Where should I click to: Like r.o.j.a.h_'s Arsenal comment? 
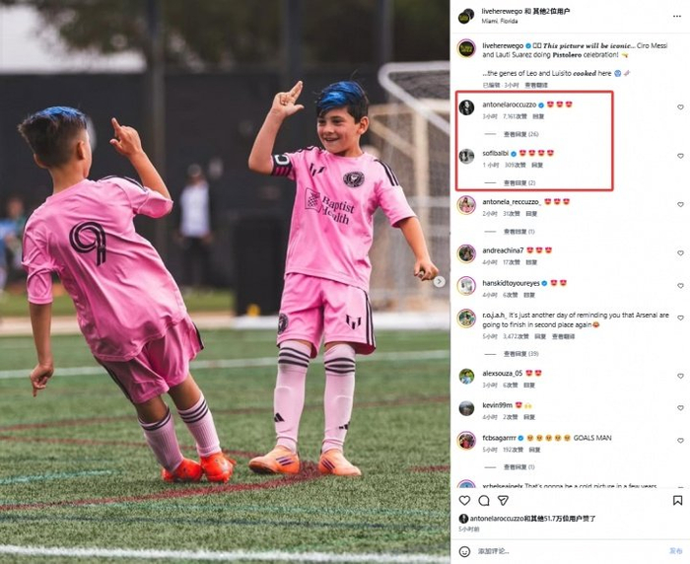pos(680,317)
